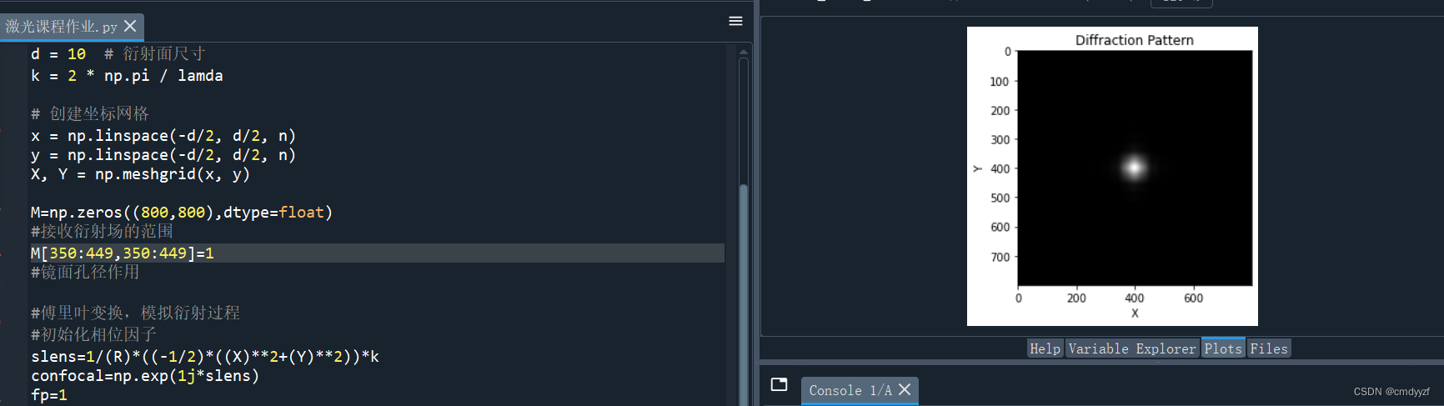The width and height of the screenshot is (1444, 406).
Task: Open the console browse tabs icon
Action: point(780,384)
